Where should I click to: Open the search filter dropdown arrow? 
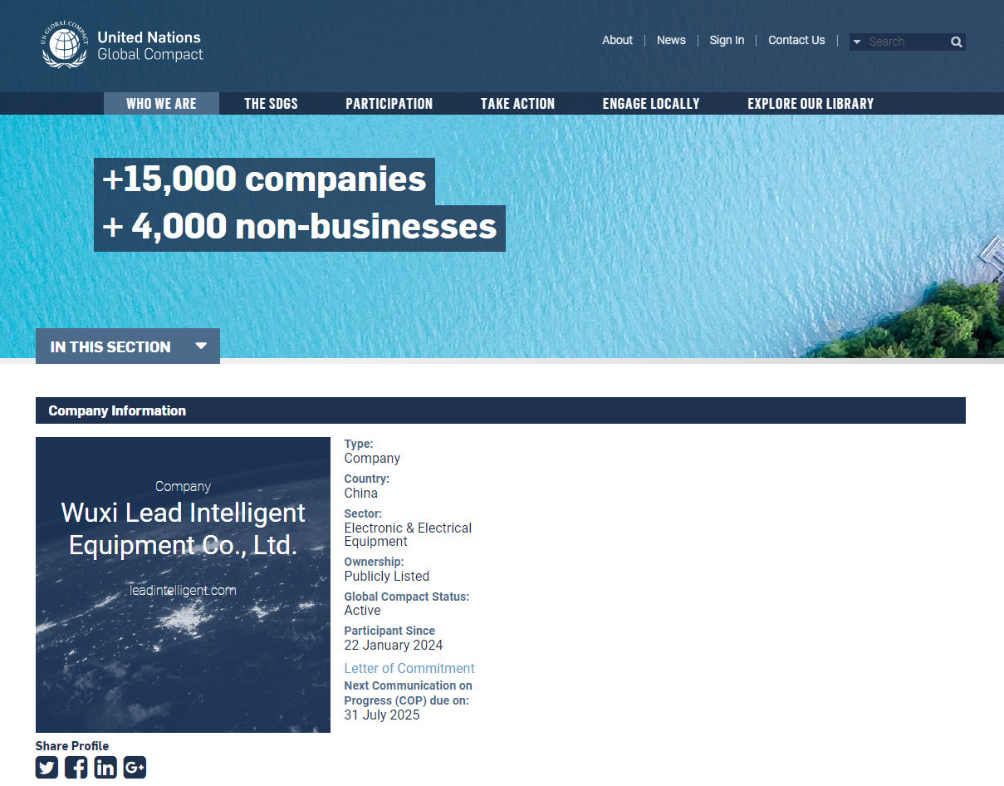857,42
